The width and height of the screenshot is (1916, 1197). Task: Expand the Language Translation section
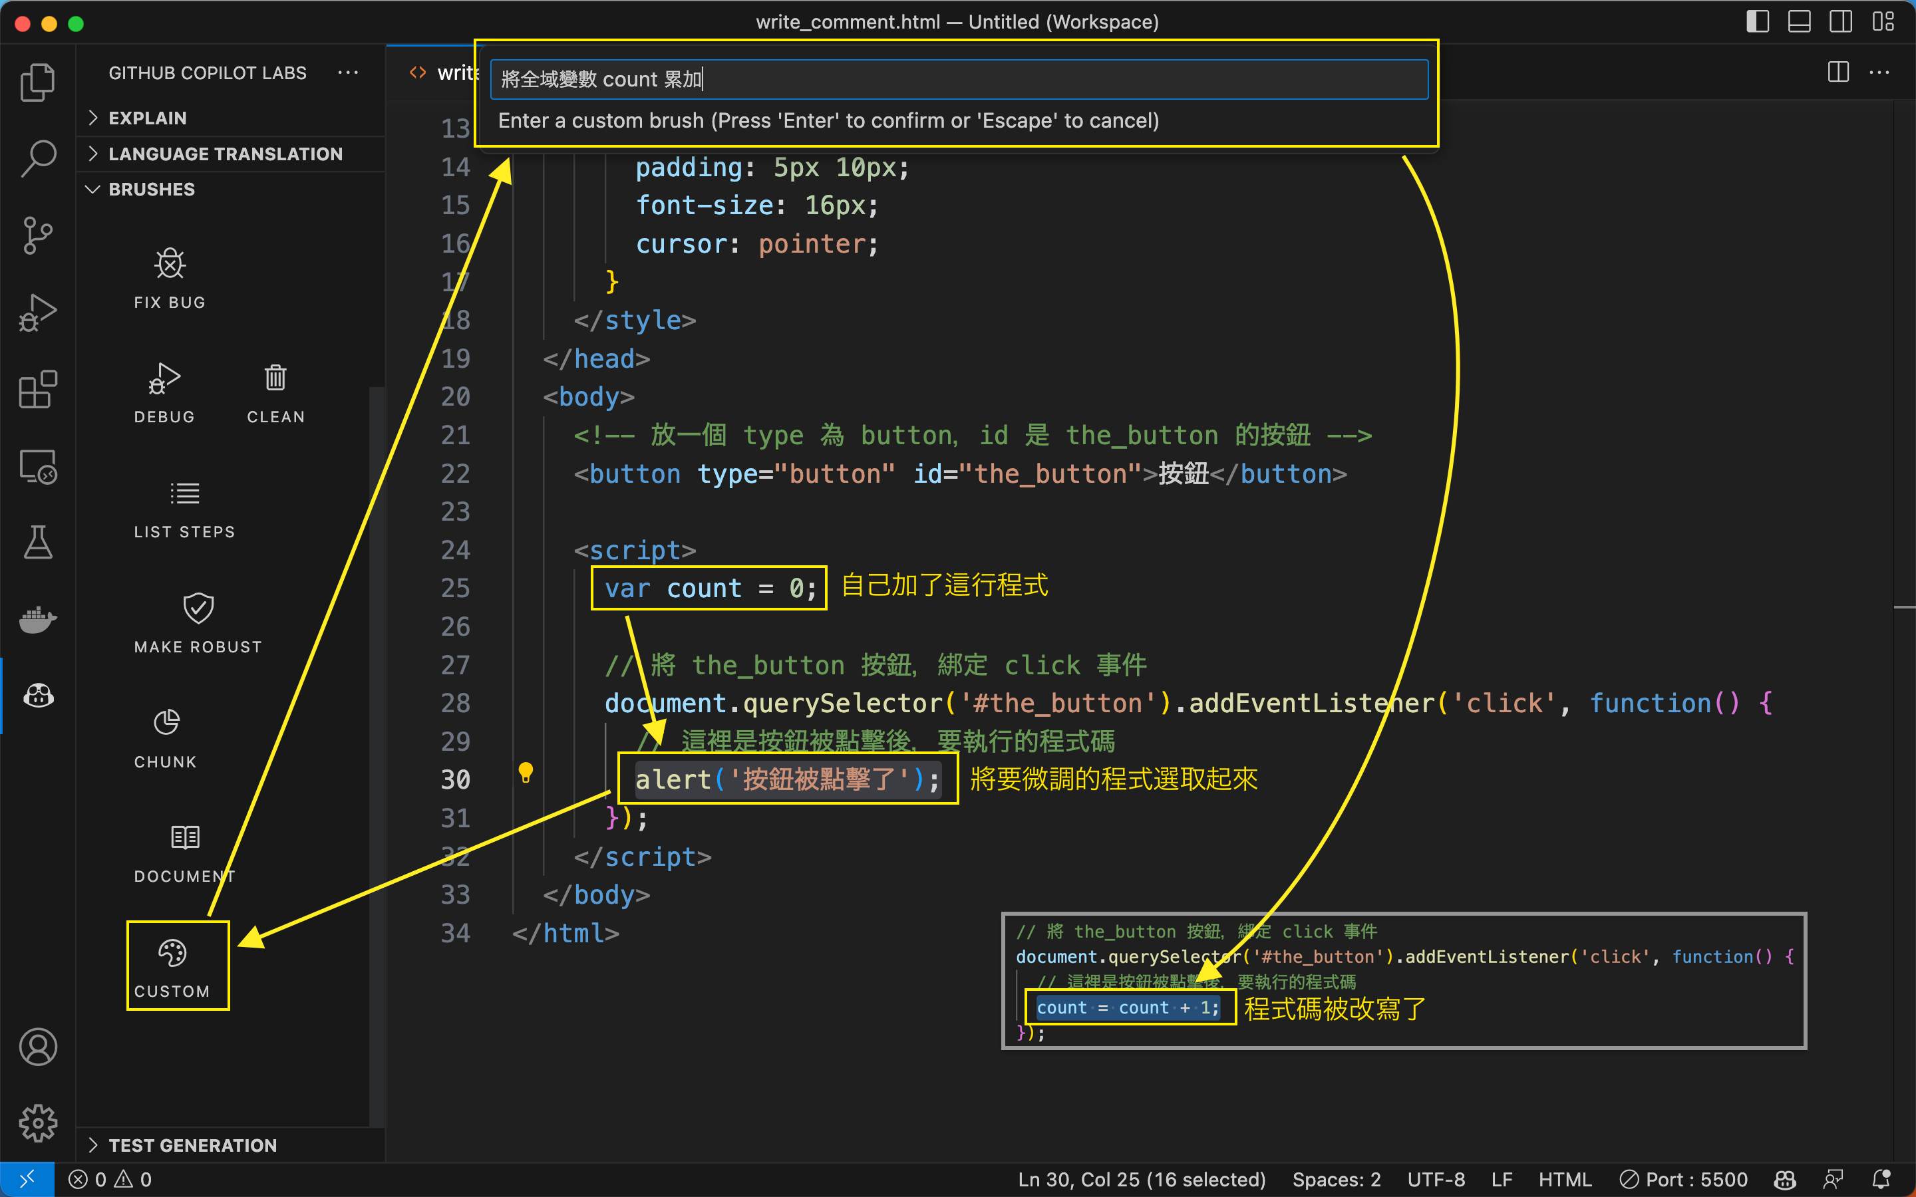[x=225, y=154]
